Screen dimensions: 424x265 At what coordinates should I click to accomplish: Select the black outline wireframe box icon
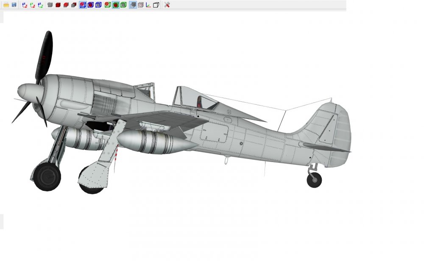click(156, 5)
